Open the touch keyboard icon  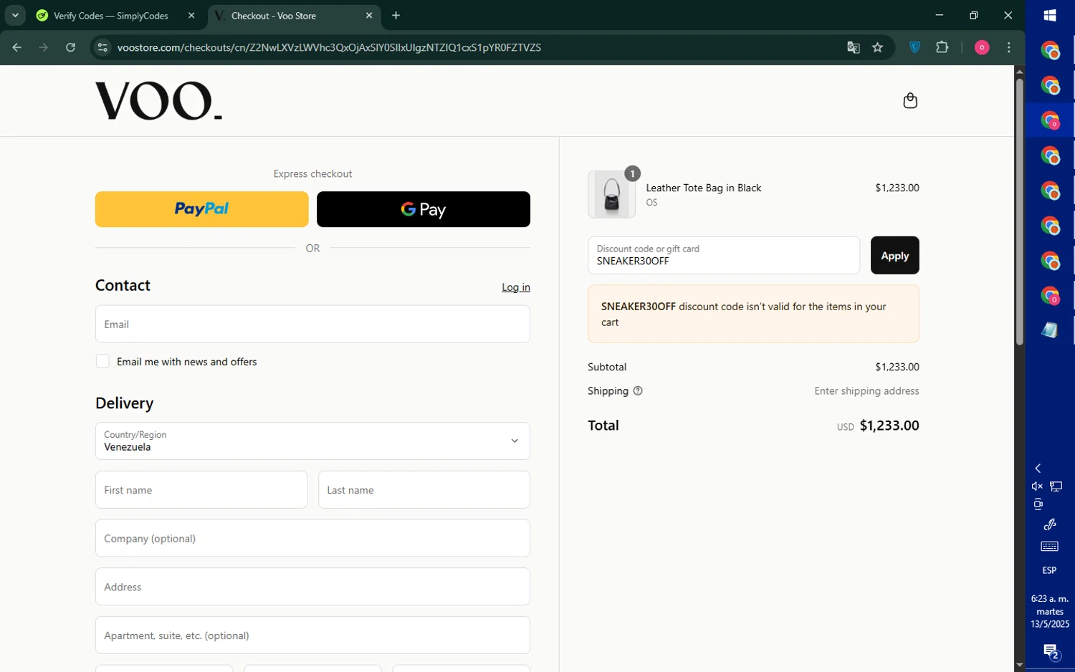1049,547
